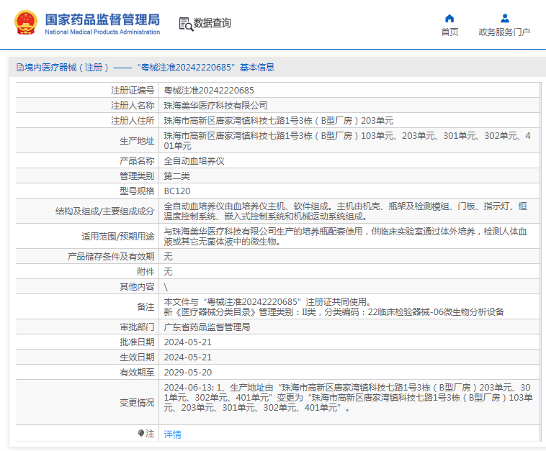Click the 国家药品监督管理局 site title
This screenshot has width=546, height=451.
click(102, 19)
